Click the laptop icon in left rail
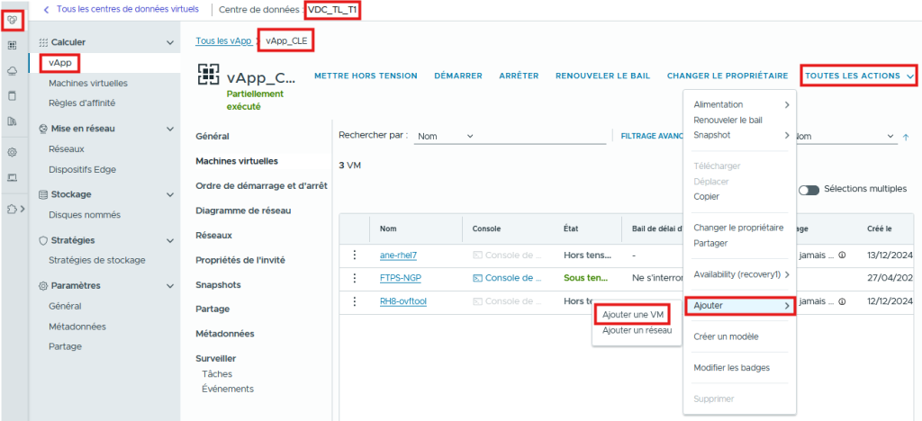This screenshot has height=421, width=922. pos(13,178)
